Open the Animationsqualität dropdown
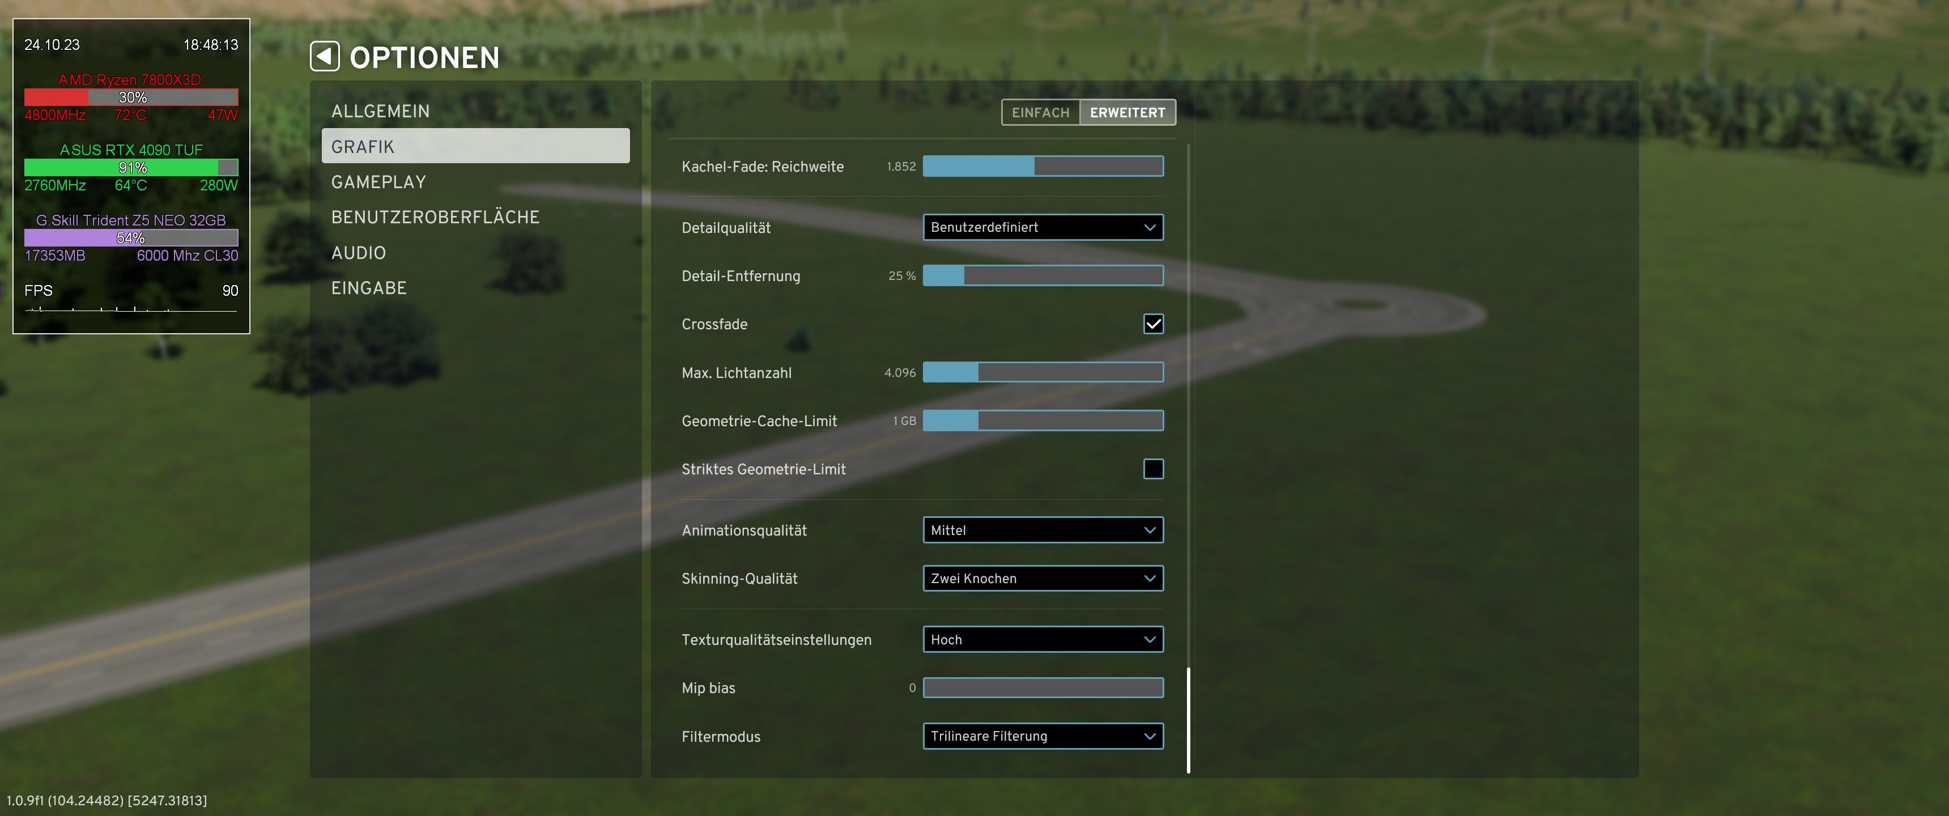The image size is (1949, 816). coord(1044,530)
